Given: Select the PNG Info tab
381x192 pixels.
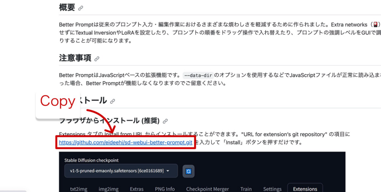Looking at the screenshot, I should pos(165,189).
